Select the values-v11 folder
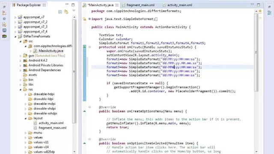 click(x=41, y=142)
